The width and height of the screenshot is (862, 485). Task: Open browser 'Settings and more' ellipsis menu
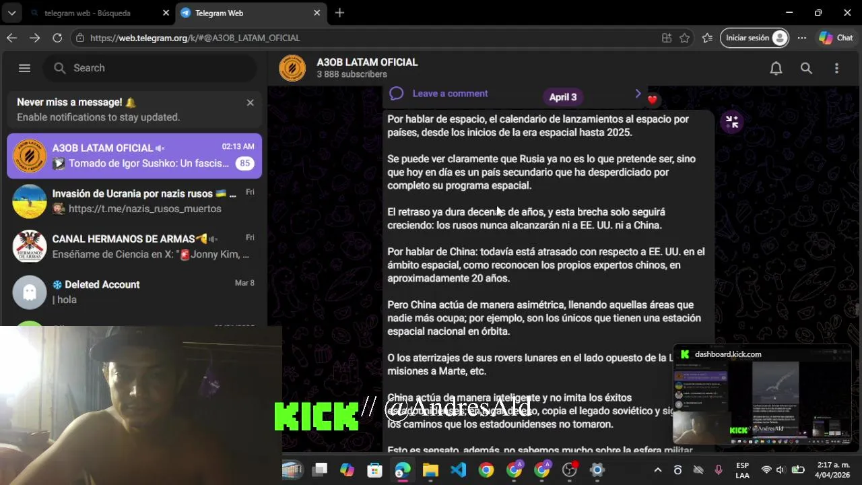point(802,38)
